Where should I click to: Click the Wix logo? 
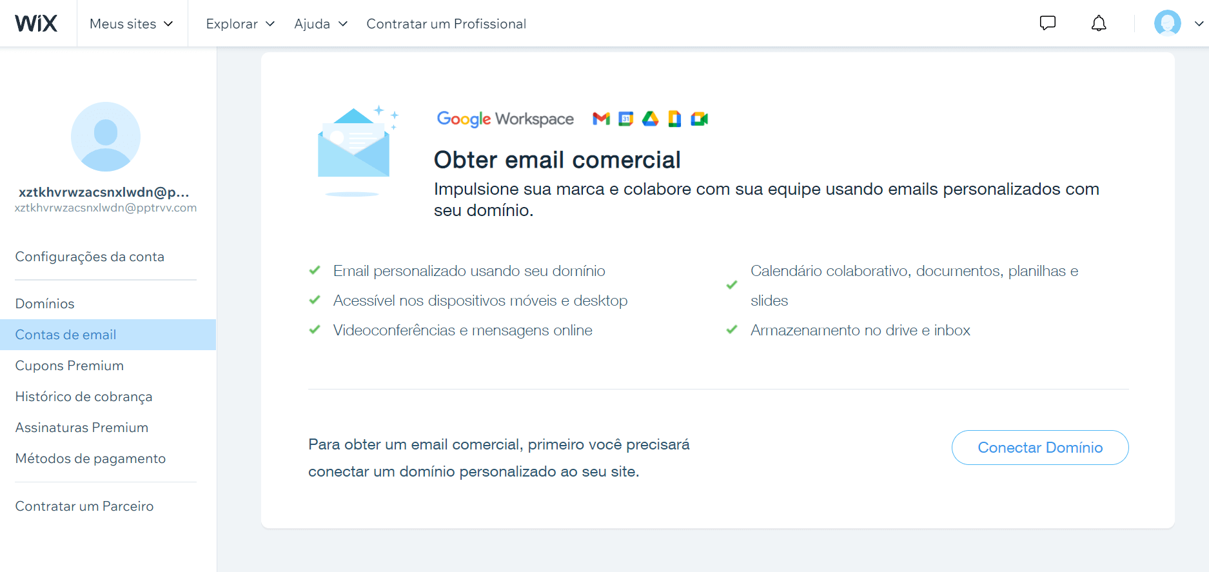pyautogui.click(x=36, y=23)
